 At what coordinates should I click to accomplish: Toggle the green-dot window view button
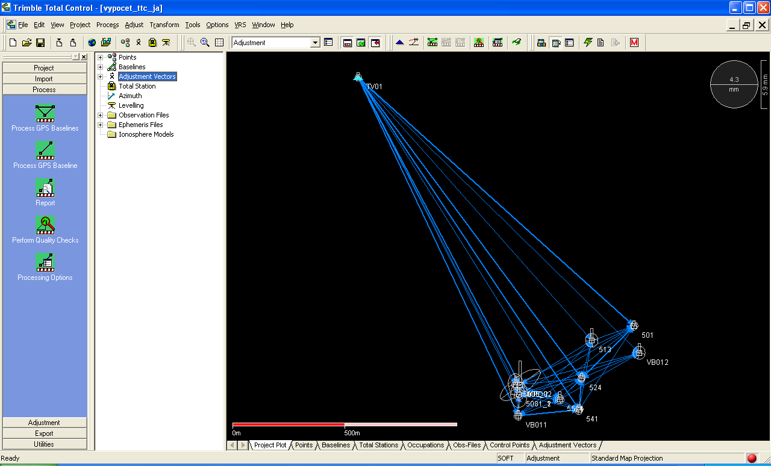pyautogui.click(x=361, y=43)
